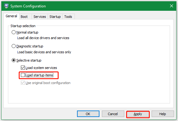Open the Boot tab

click(x=25, y=17)
